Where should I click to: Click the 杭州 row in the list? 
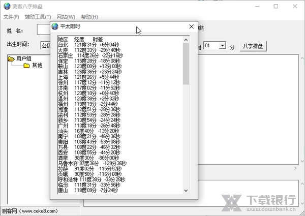tap(88, 94)
